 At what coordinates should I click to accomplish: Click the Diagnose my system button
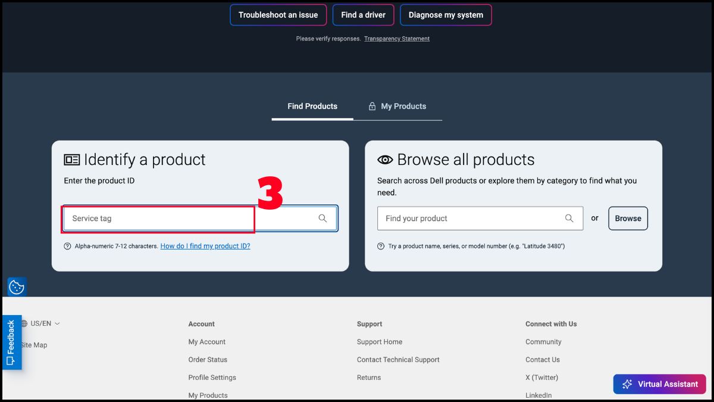[446, 15]
